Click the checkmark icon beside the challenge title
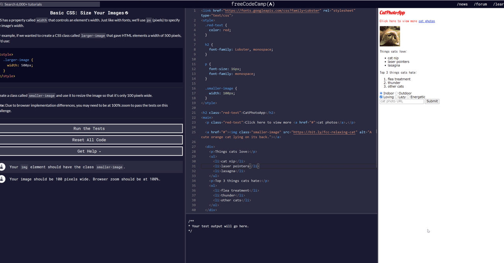504x263 pixels. pos(126,13)
